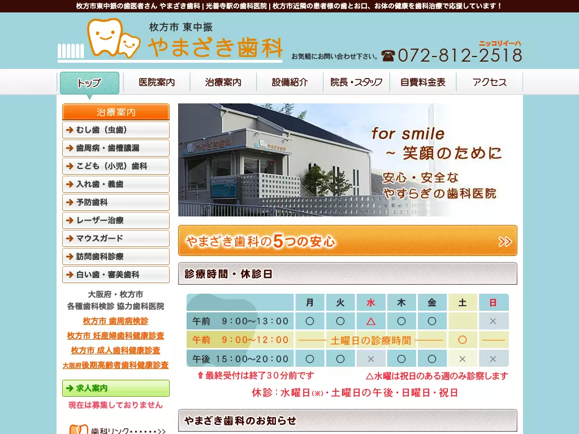579x434 pixels.
Task: Select こども（小児）歯科 in sidebar
Action: pos(116,166)
